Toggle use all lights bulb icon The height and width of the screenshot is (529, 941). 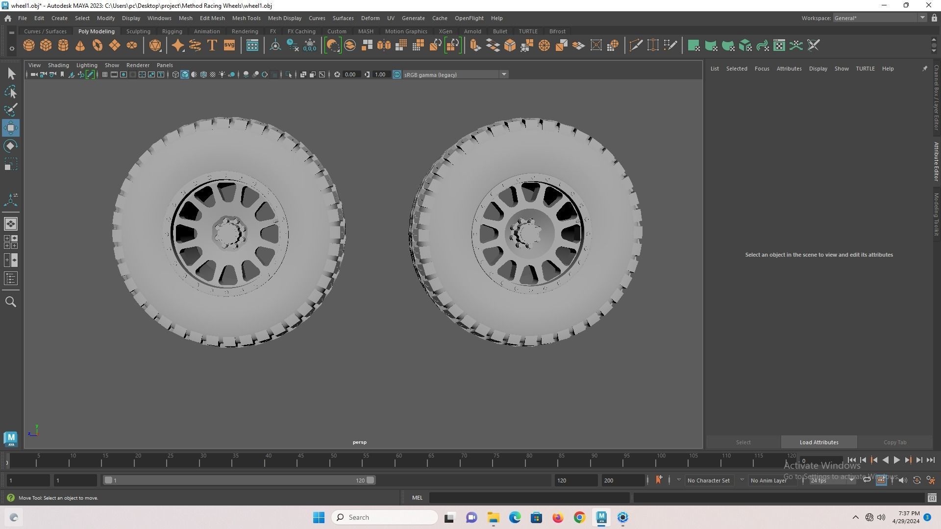[x=222, y=74]
